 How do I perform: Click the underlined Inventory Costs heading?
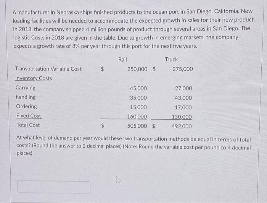pos(34,78)
